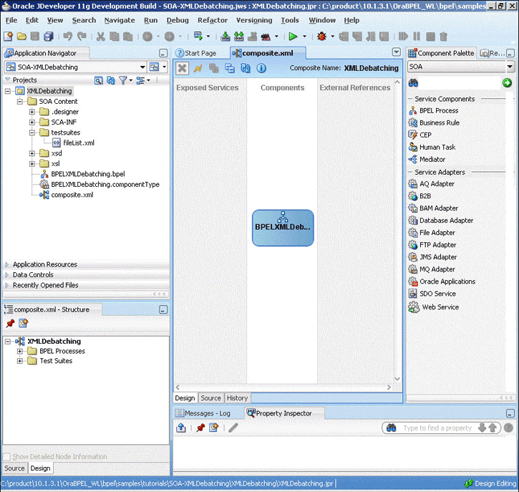The image size is (519, 492).
Task: Click the BPELXMLDebatching component in canvas
Action: pyautogui.click(x=283, y=227)
